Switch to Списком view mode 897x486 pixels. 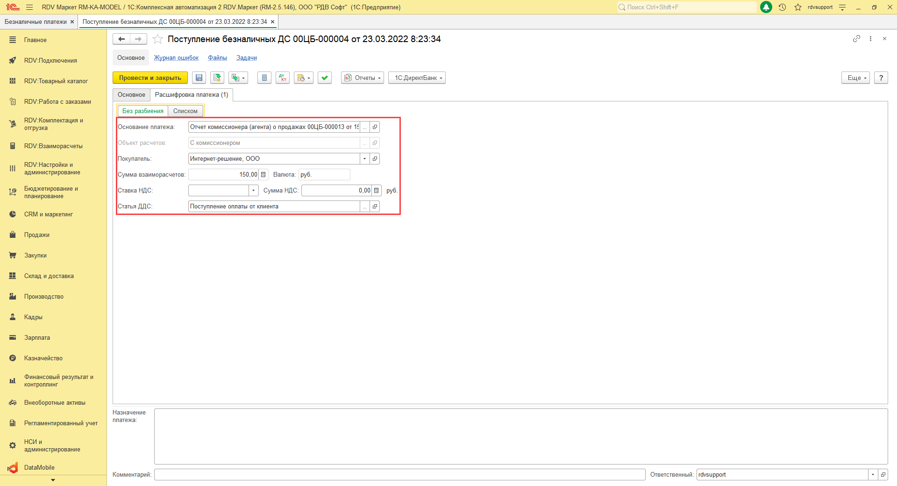tap(185, 111)
